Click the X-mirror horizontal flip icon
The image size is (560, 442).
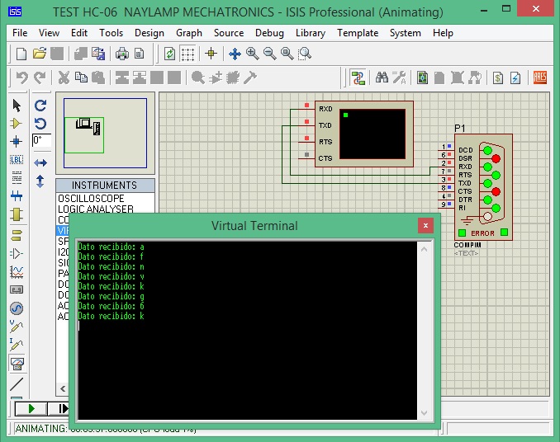(x=40, y=163)
